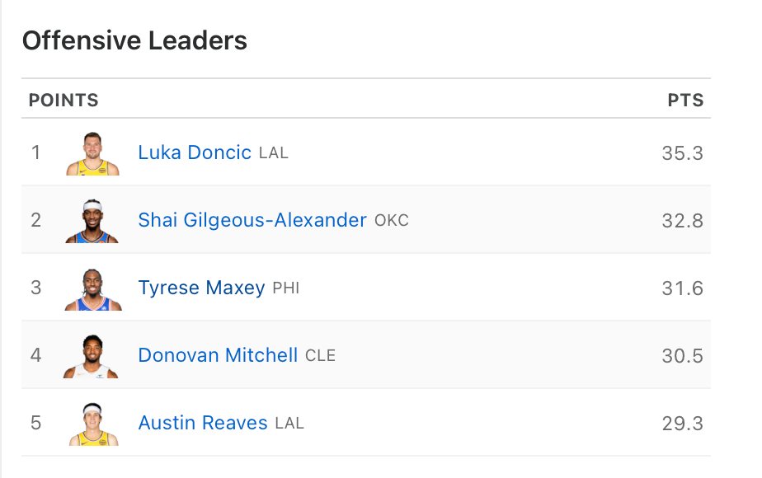Image resolution: width=762 pixels, height=478 pixels.
Task: Click the Offensive Leaders heading
Action: tap(134, 40)
